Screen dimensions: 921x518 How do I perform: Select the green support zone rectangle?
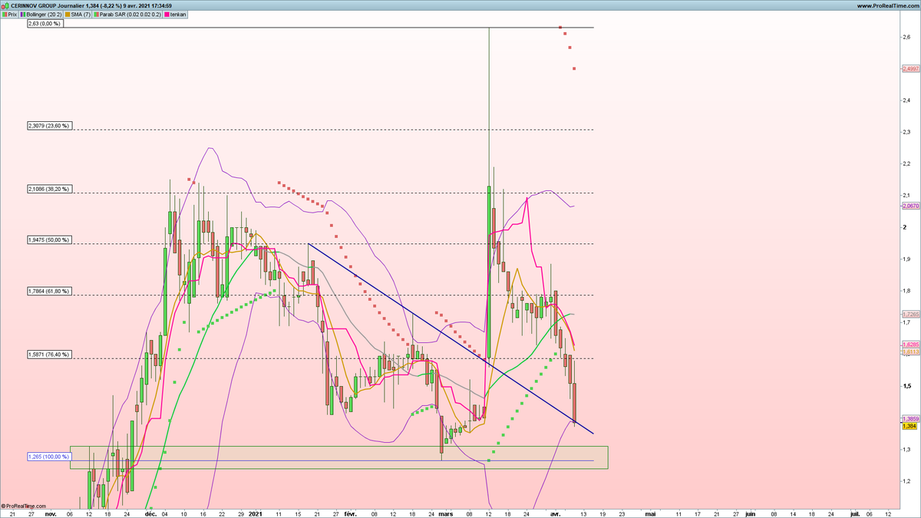click(x=338, y=457)
